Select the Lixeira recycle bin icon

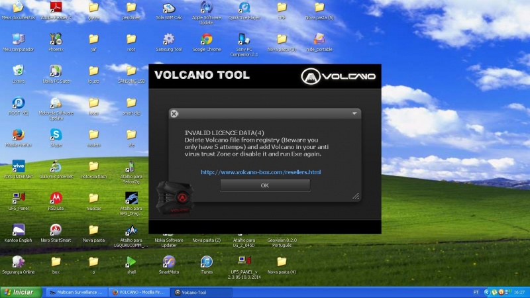click(x=19, y=74)
